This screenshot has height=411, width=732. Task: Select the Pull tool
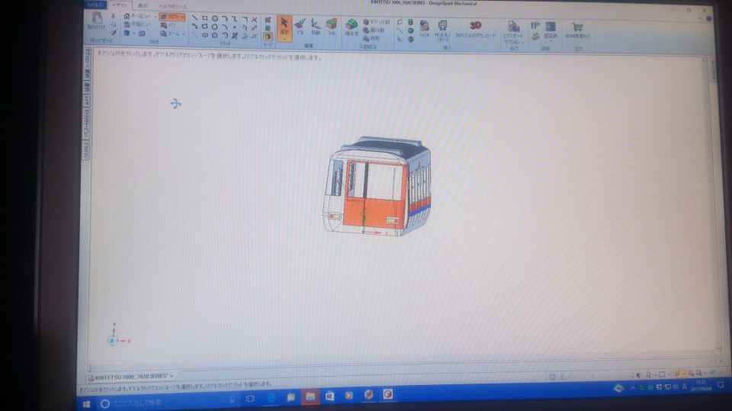pyautogui.click(x=300, y=26)
